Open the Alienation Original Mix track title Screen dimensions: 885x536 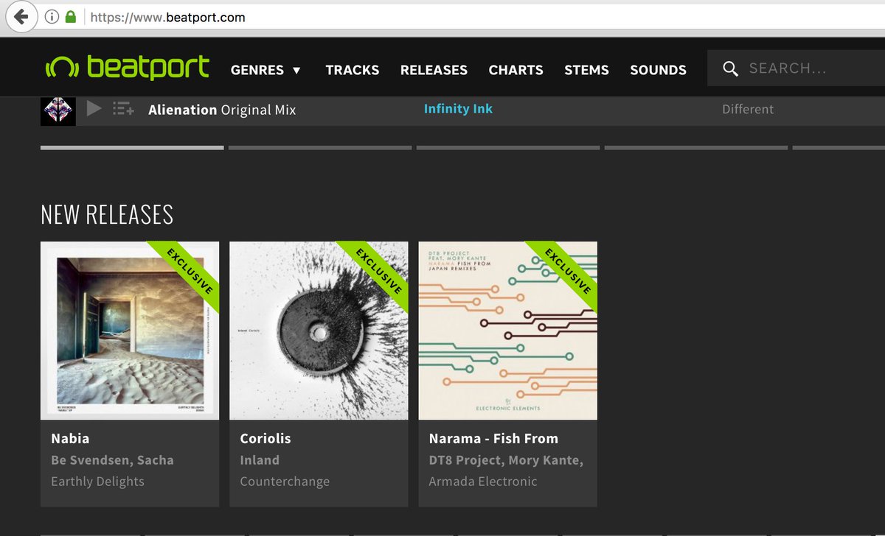point(222,110)
